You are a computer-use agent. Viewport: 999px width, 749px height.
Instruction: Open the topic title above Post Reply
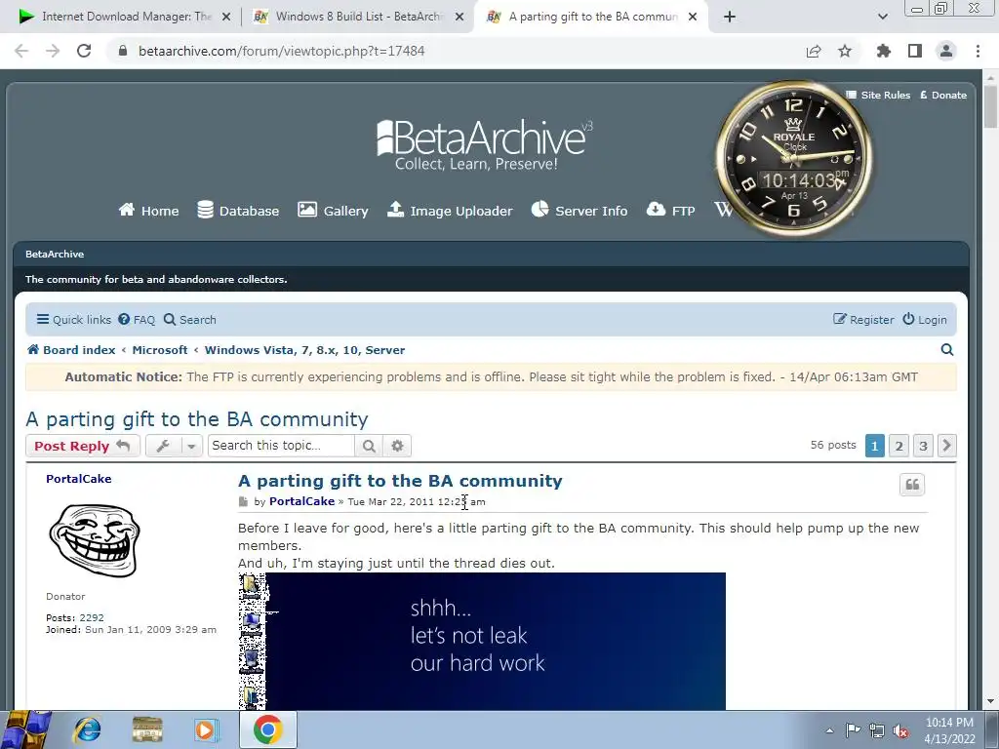pyautogui.click(x=197, y=419)
